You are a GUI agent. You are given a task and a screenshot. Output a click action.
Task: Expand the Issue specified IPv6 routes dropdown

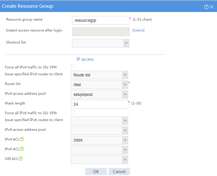(125, 121)
